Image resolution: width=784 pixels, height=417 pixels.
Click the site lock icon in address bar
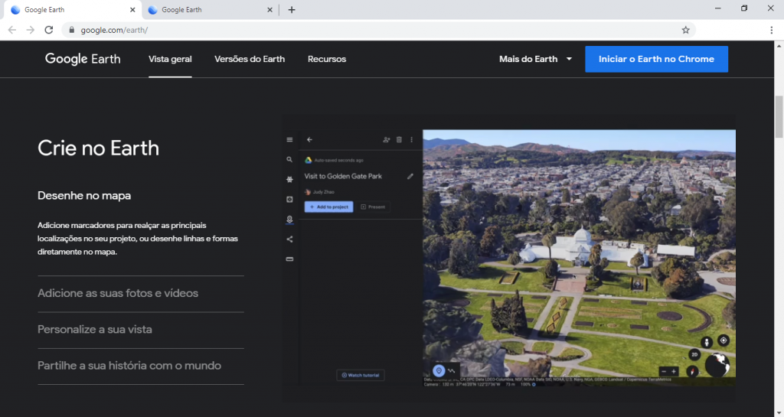[71, 30]
